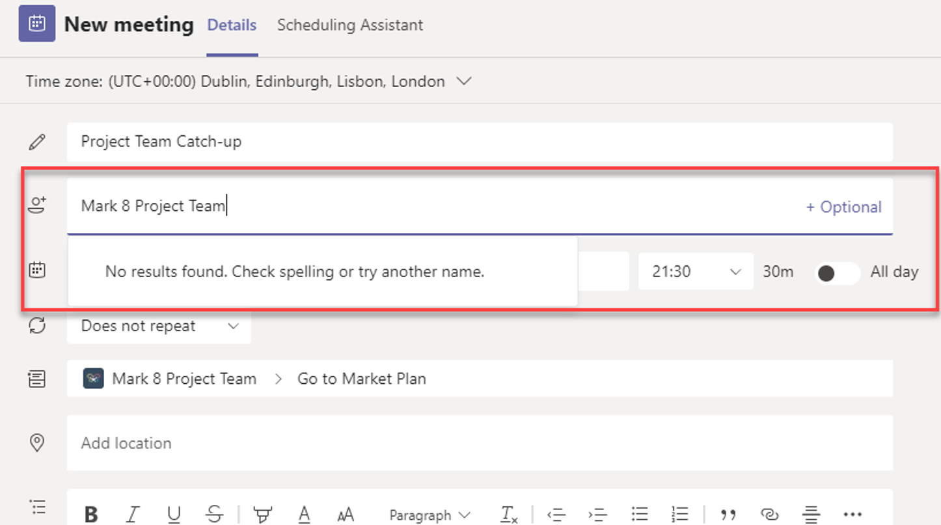
Task: Open the text alignment options
Action: [x=811, y=515]
